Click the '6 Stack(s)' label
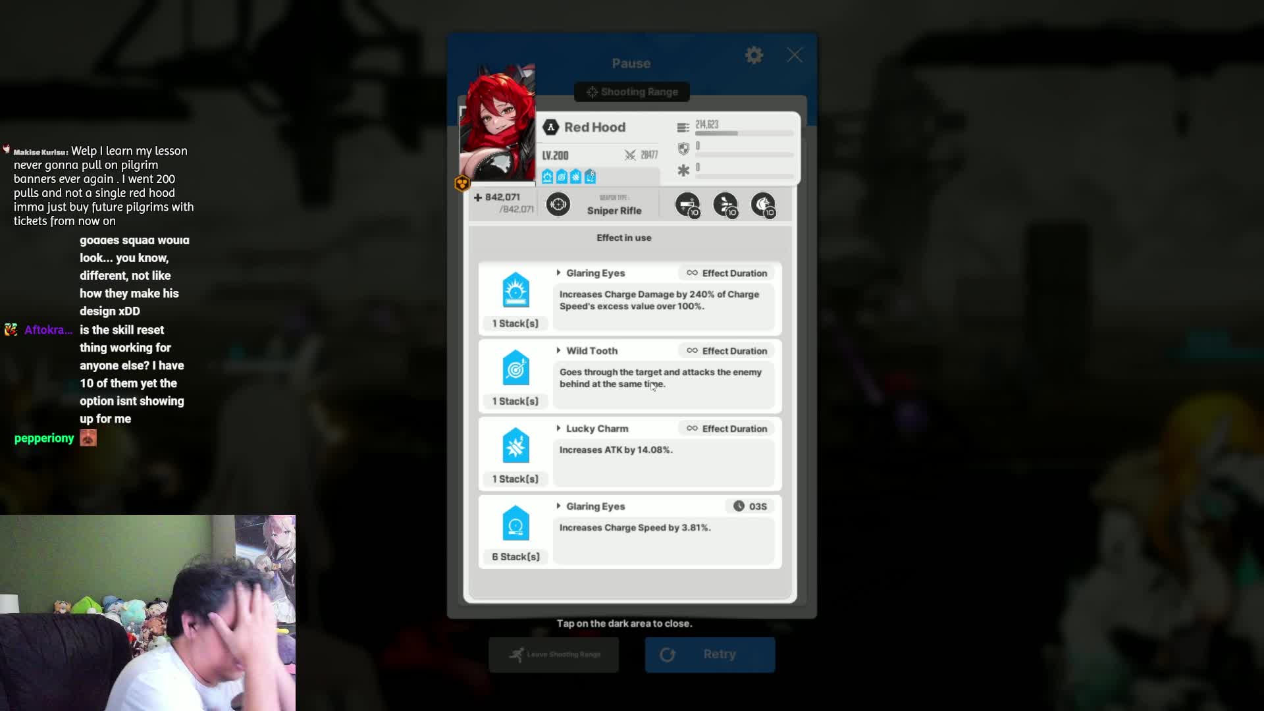The image size is (1264, 711). [515, 557]
